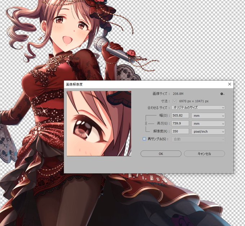245x226 pixels.
Task: Enable the 再サンプル(S) checkbox
Action: 144,139
